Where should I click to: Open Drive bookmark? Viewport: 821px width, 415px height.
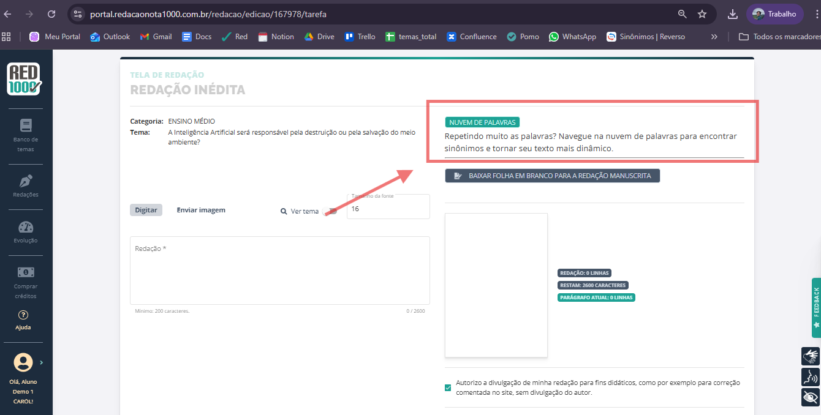coord(319,37)
